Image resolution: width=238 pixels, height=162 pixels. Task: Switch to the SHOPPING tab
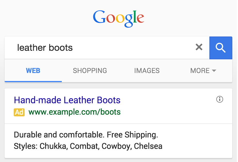[x=90, y=70]
